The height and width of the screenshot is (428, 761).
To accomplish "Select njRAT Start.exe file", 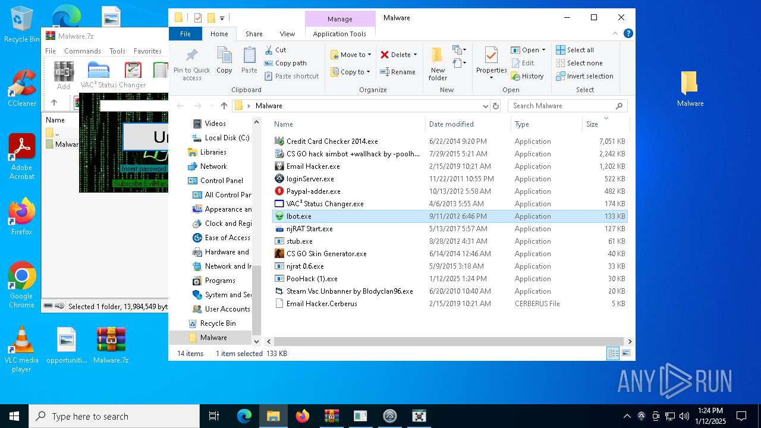I will tap(450, 229).
